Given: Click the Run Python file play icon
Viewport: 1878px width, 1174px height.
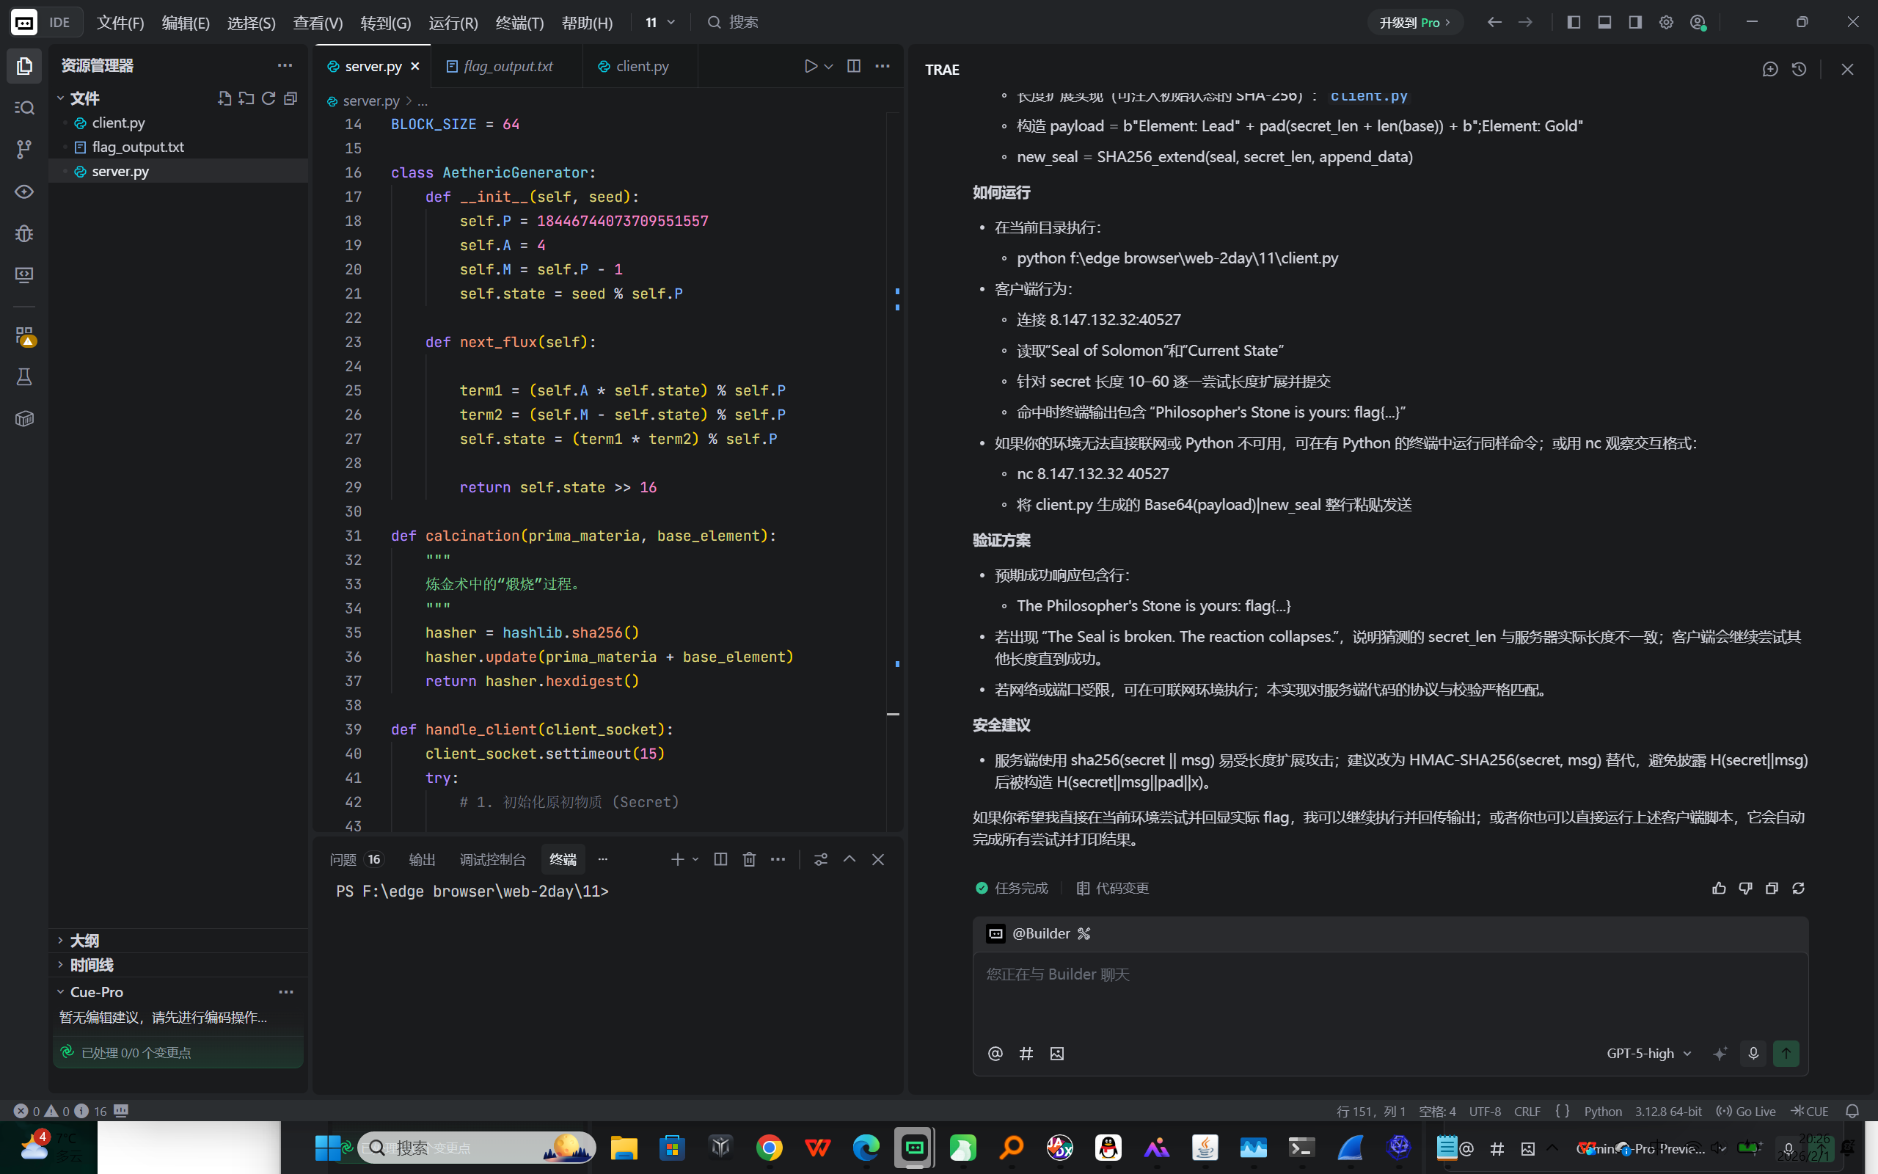Looking at the screenshot, I should (x=810, y=66).
